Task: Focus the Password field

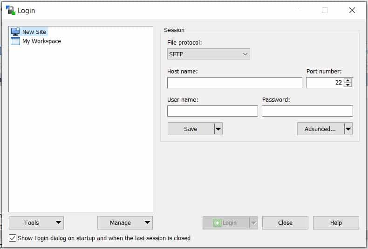Action: [307, 111]
